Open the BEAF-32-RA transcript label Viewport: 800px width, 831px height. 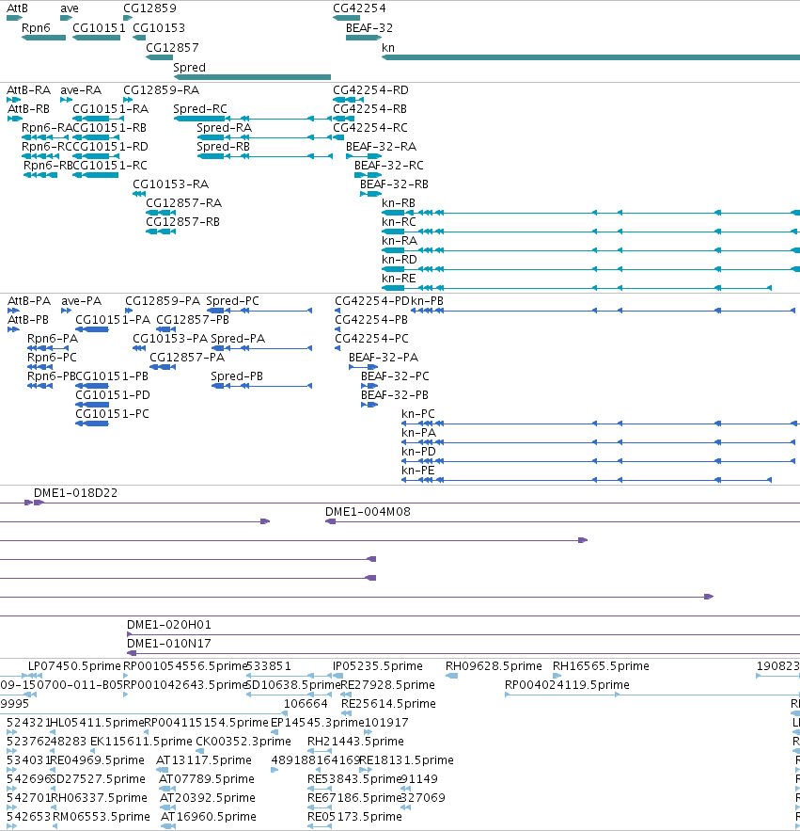point(381,147)
